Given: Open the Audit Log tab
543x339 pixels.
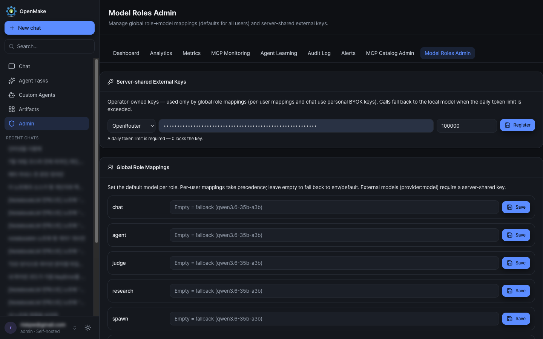Looking at the screenshot, I should pyautogui.click(x=319, y=53).
